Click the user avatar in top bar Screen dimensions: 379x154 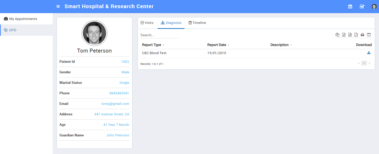coord(374,7)
